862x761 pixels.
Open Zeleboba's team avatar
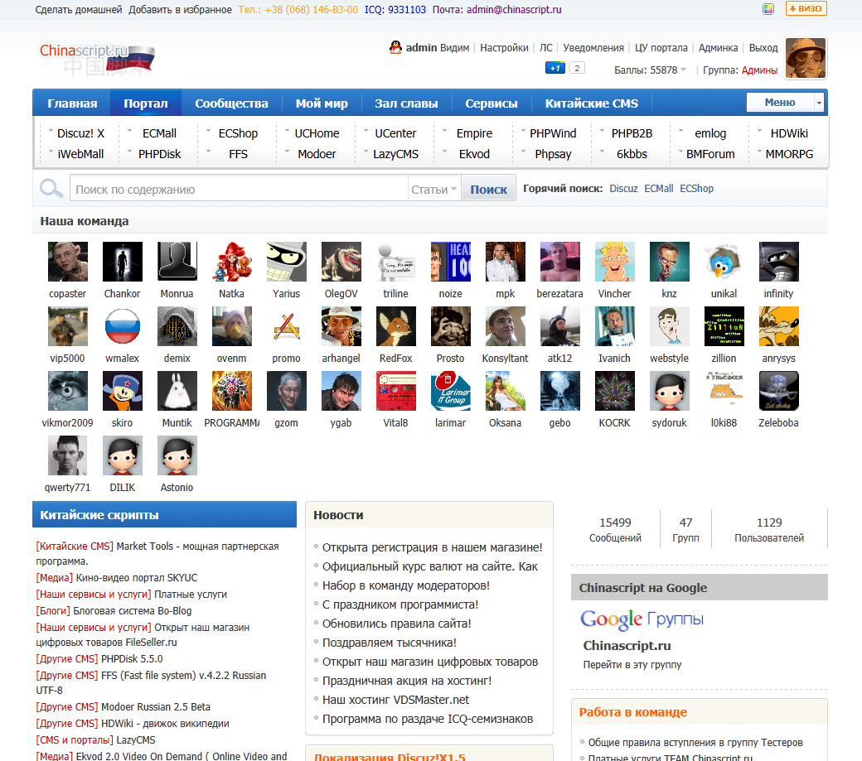click(x=778, y=391)
